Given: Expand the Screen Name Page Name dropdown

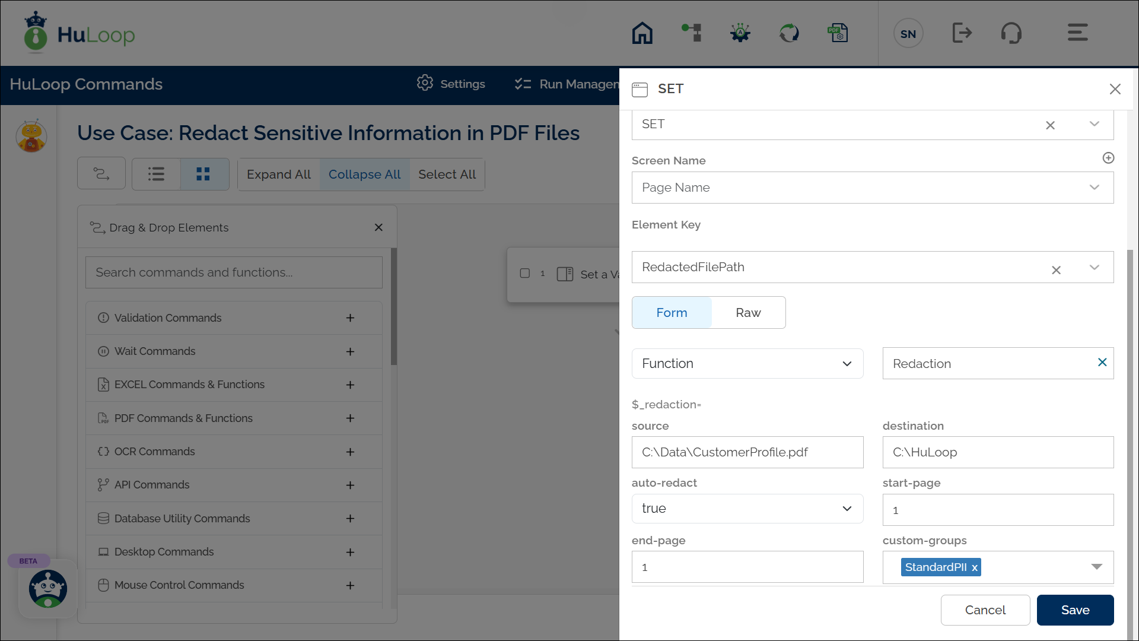Looking at the screenshot, I should [x=872, y=188].
